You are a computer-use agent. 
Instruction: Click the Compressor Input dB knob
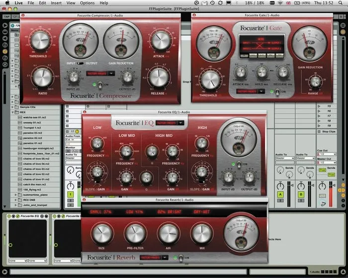click(x=73, y=77)
